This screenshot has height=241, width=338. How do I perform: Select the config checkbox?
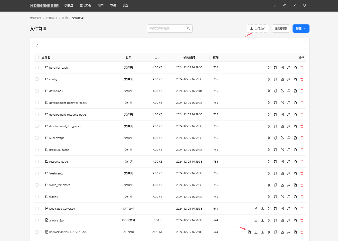pos(37,79)
